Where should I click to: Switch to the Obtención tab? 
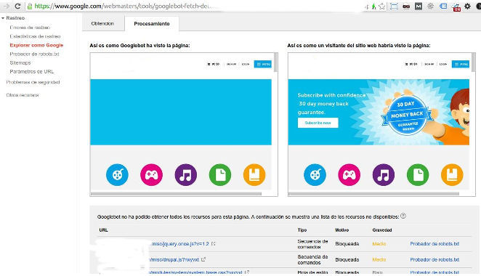102,24
